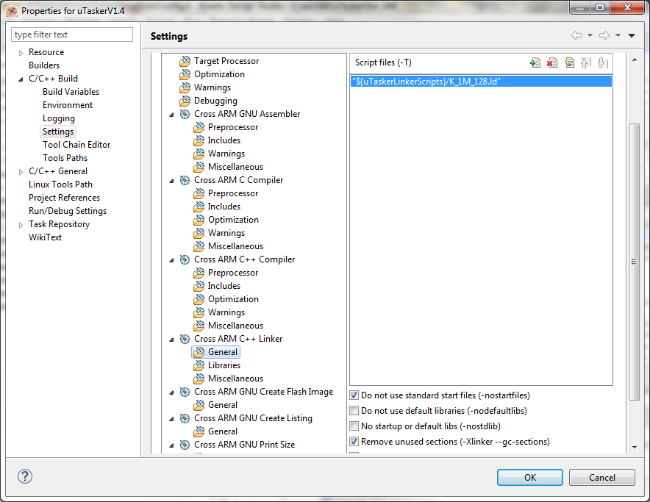Go forward with the right arrow icon
This screenshot has height=502, width=650.
(604, 35)
